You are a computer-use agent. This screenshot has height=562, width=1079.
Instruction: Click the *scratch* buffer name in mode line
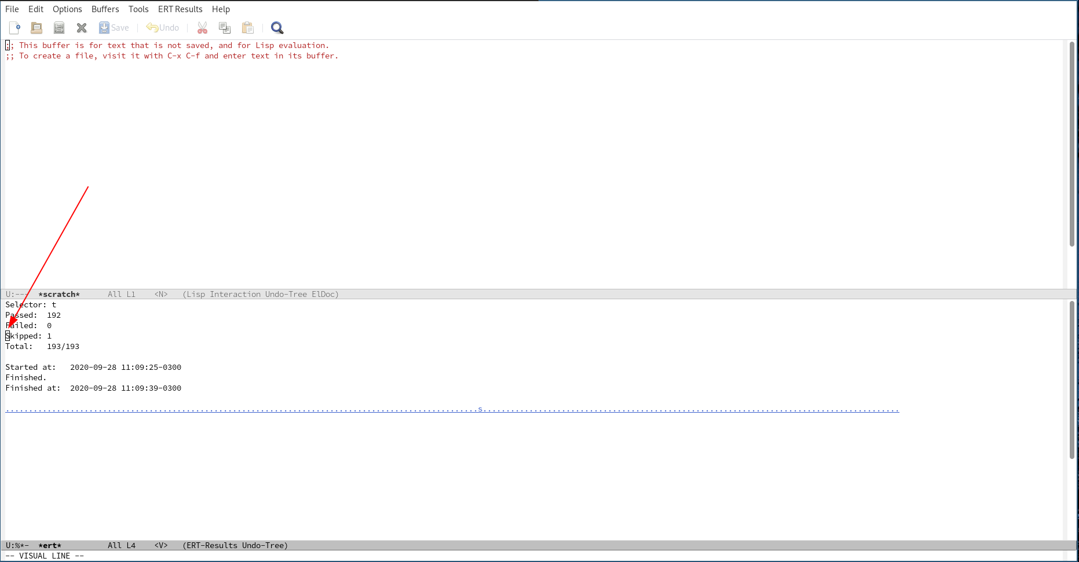pyautogui.click(x=59, y=294)
